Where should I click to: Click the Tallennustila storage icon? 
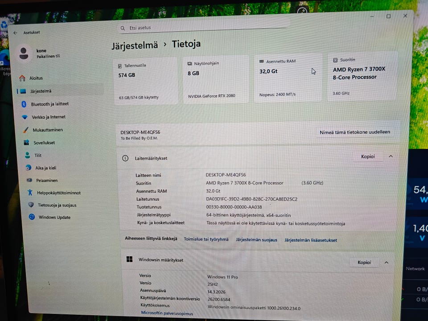[x=120, y=66]
